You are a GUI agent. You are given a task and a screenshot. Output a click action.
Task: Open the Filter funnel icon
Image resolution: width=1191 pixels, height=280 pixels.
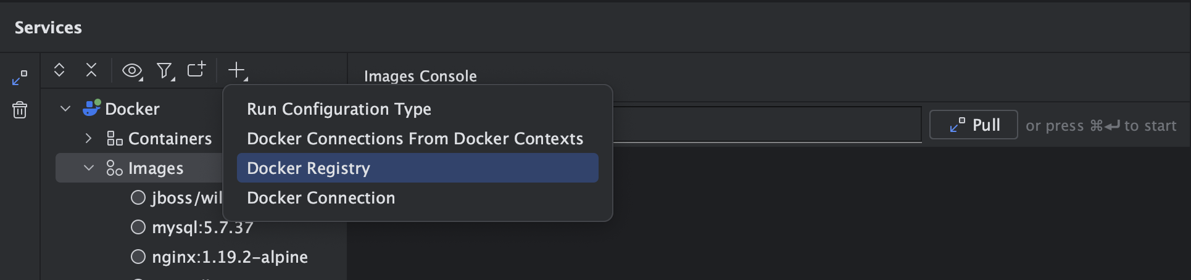tap(164, 71)
